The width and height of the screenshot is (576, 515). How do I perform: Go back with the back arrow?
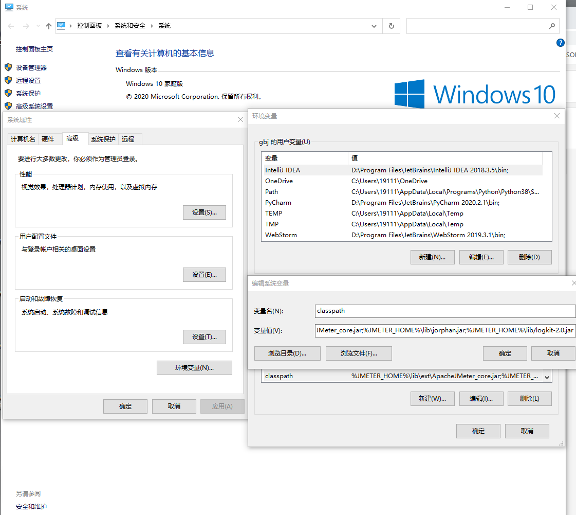point(11,26)
